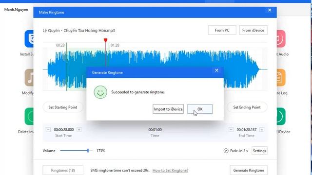Viewport: 312px width, 175px height.
Task: Open fade Settings button
Action: 259,151
